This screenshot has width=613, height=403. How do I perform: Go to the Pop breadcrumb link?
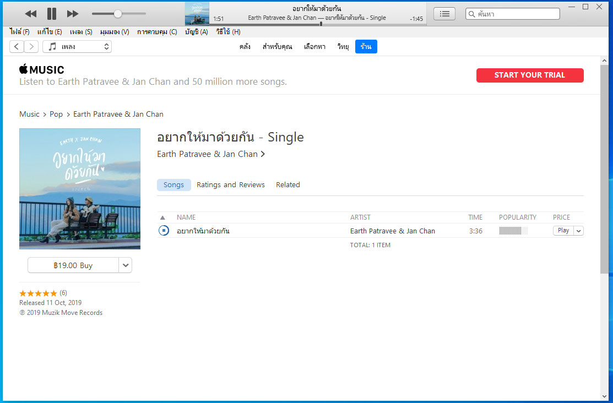click(x=56, y=114)
